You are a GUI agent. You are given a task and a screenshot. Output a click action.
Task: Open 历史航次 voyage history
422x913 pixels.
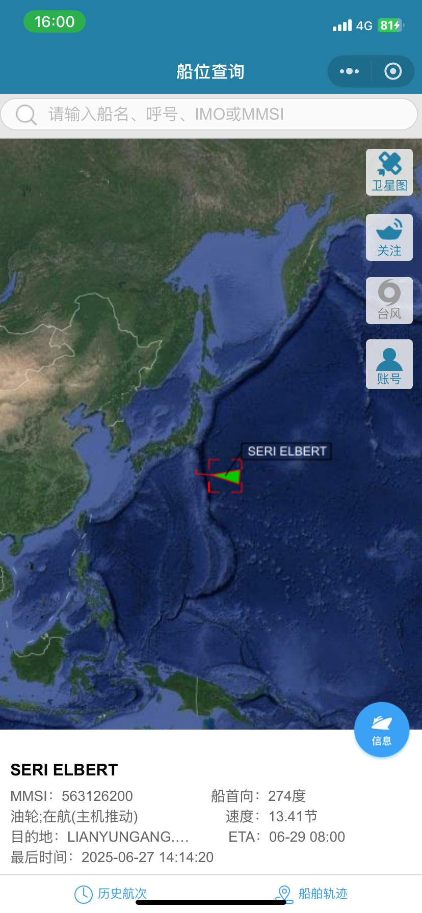(111, 894)
